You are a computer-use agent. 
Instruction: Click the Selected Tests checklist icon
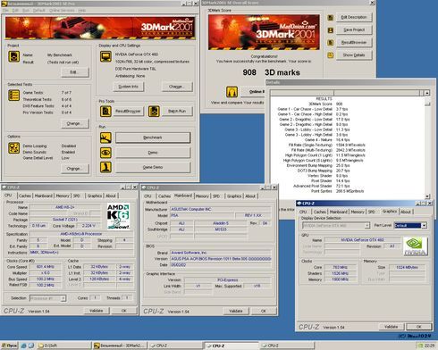click(x=13, y=96)
